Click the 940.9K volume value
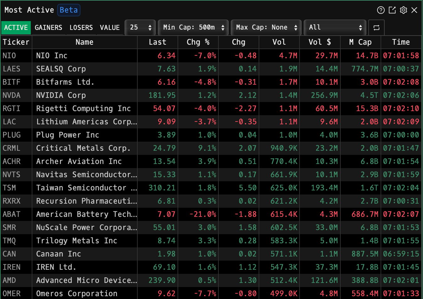 point(284,148)
